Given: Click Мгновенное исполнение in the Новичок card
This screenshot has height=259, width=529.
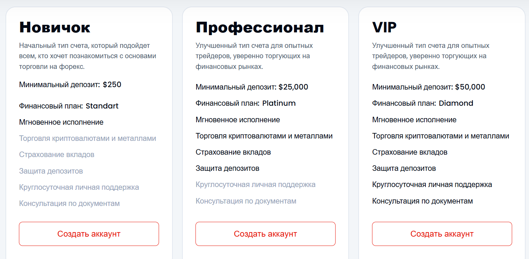Looking at the screenshot, I should [61, 122].
